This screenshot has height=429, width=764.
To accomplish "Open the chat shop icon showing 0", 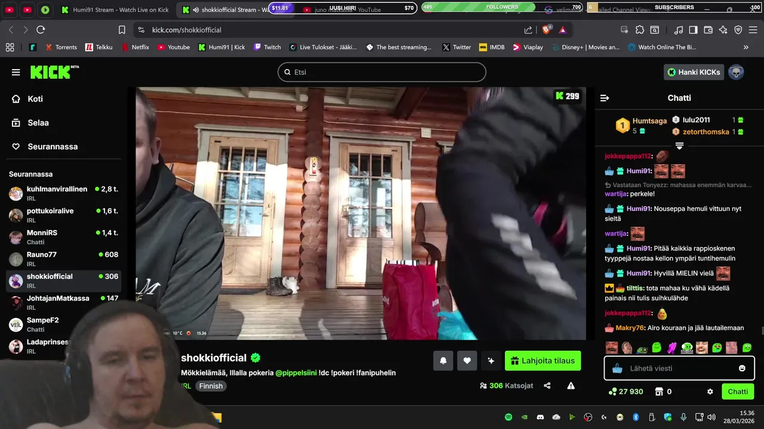I will point(663,391).
